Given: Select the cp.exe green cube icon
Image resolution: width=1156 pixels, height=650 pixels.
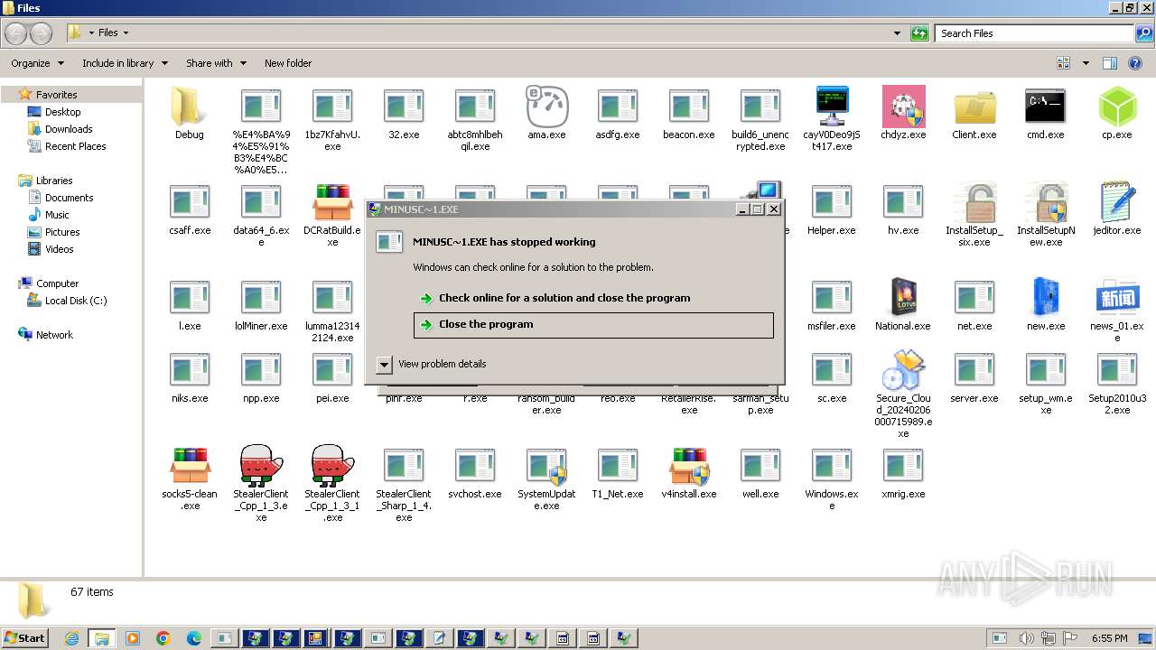Looking at the screenshot, I should 1117,107.
